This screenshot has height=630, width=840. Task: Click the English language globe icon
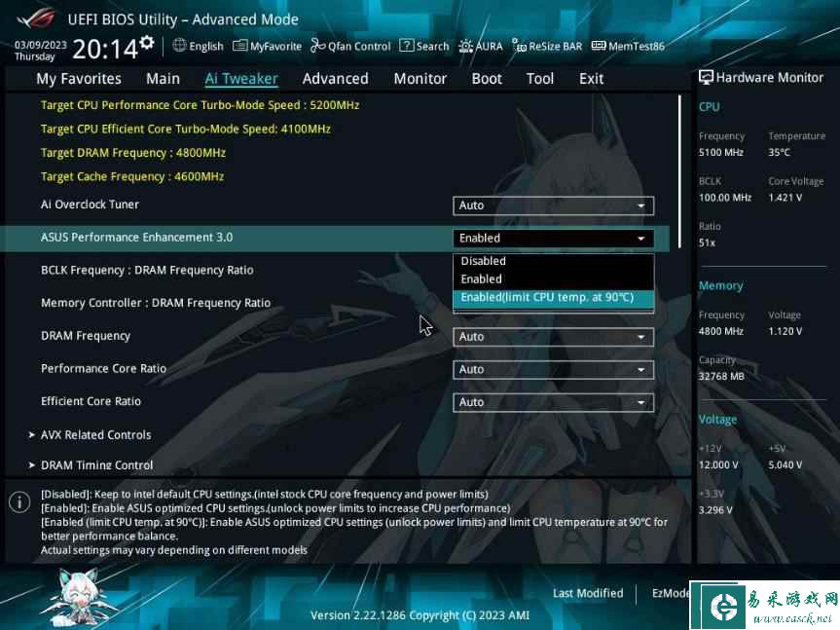pyautogui.click(x=179, y=46)
